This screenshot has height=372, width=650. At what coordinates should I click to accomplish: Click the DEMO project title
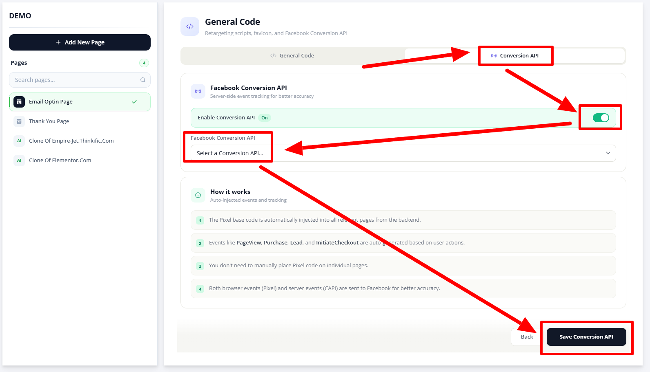click(20, 16)
